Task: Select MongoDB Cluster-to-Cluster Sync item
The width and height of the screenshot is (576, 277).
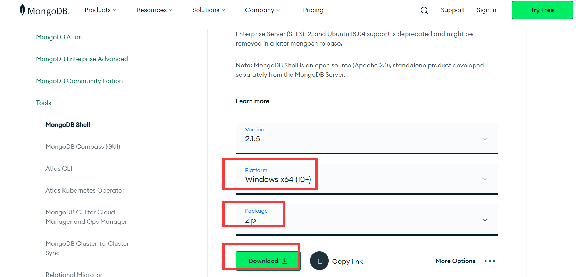Action: 87,248
